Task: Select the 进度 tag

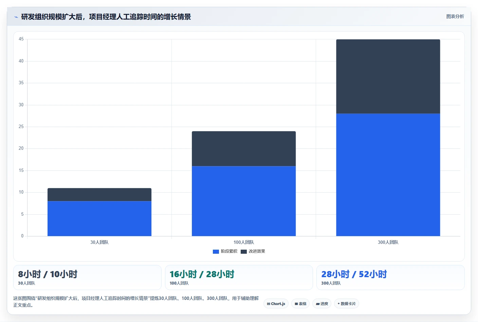Action: [x=322, y=304]
